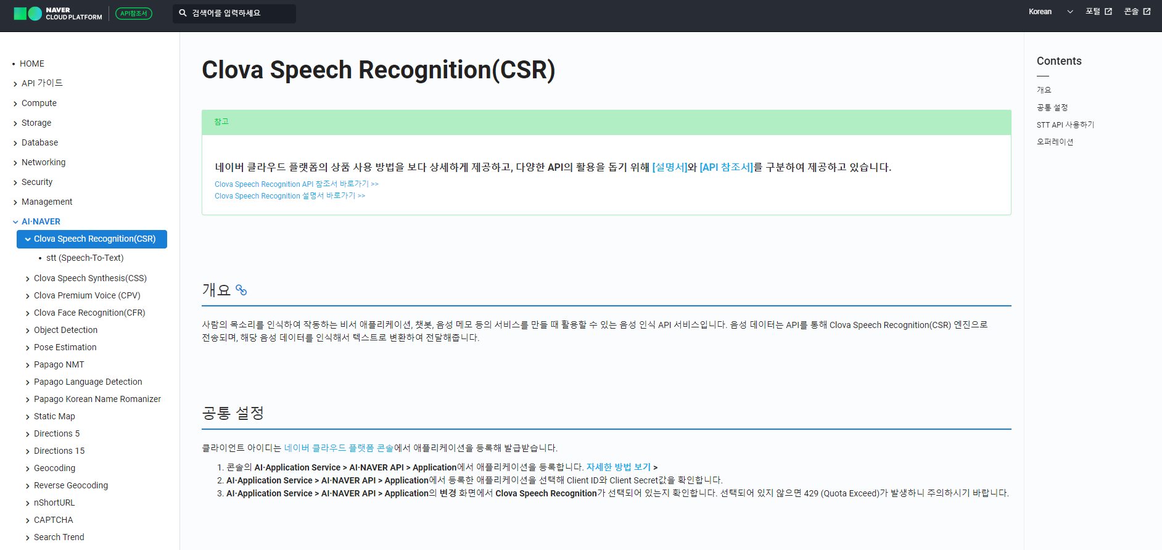Jump to STT API 사용하기 in Contents
1162x550 pixels.
[1066, 125]
